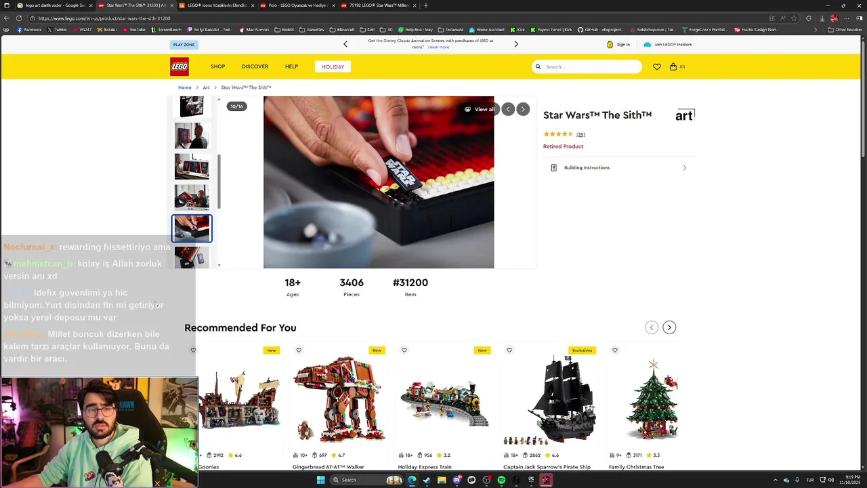Click Join LEGO Insiders link
Image resolution: width=867 pixels, height=488 pixels.
673,45
